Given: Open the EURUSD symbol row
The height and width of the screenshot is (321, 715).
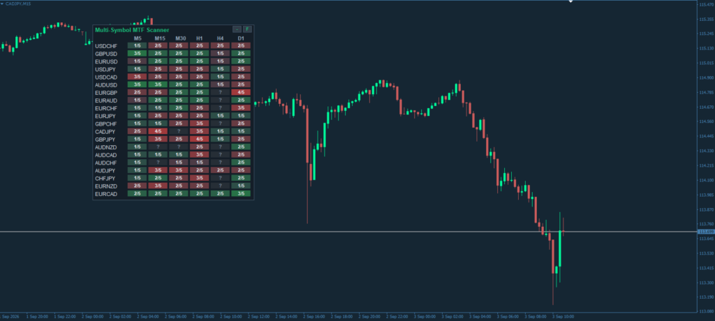Looking at the screenshot, I should point(106,61).
